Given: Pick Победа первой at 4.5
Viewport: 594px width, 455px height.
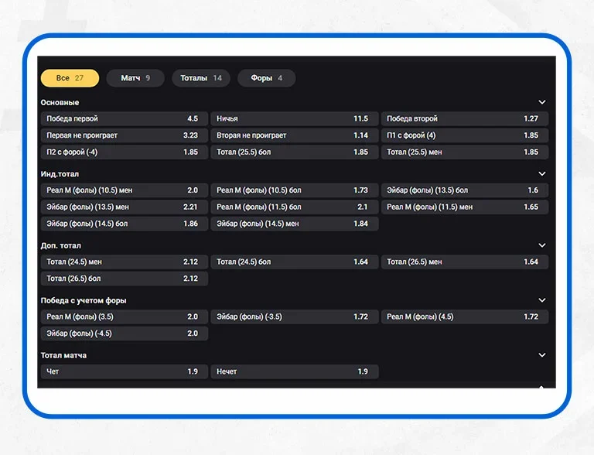Looking at the screenshot, I should coord(125,118).
